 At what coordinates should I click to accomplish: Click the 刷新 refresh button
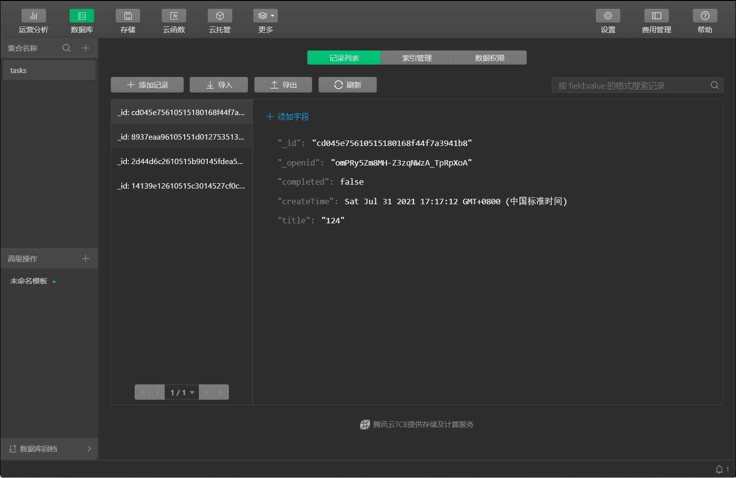[347, 85]
